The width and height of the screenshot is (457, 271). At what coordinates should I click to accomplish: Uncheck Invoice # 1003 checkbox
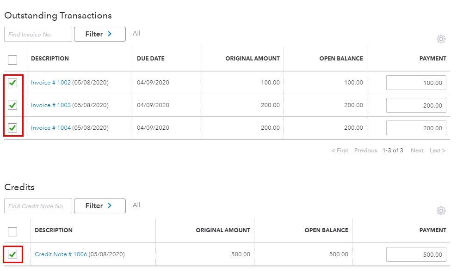[12, 105]
